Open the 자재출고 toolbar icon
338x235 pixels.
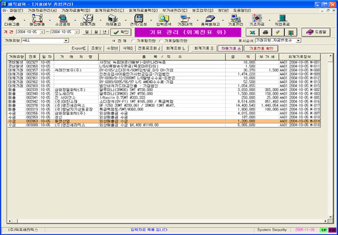click(x=113, y=20)
